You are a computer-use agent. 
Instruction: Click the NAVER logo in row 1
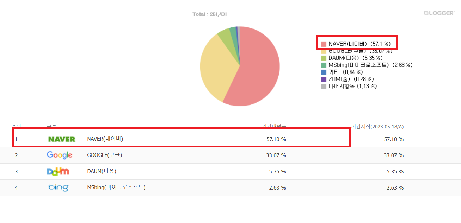[62, 139]
